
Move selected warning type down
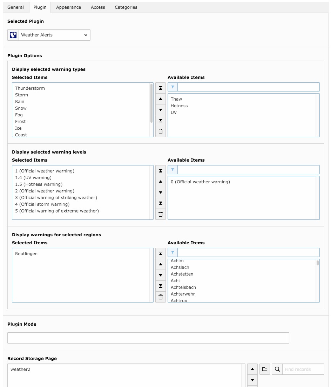(161, 110)
